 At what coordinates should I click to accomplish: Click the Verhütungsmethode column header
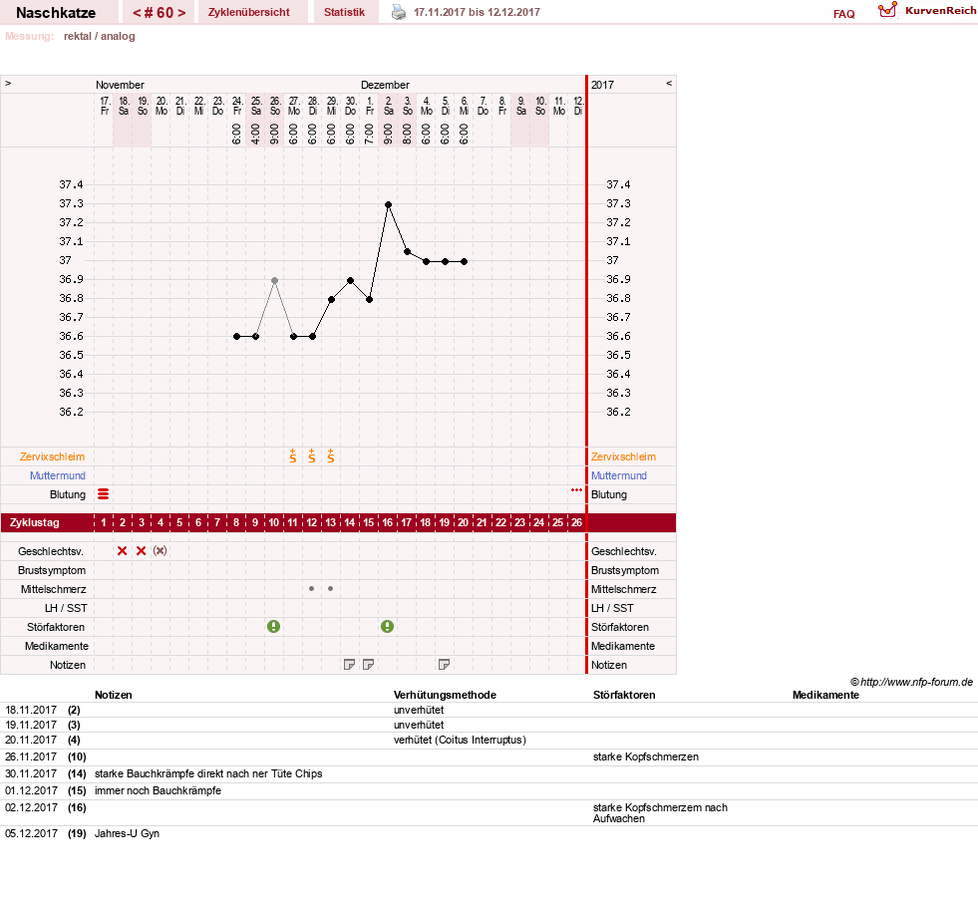click(x=445, y=695)
